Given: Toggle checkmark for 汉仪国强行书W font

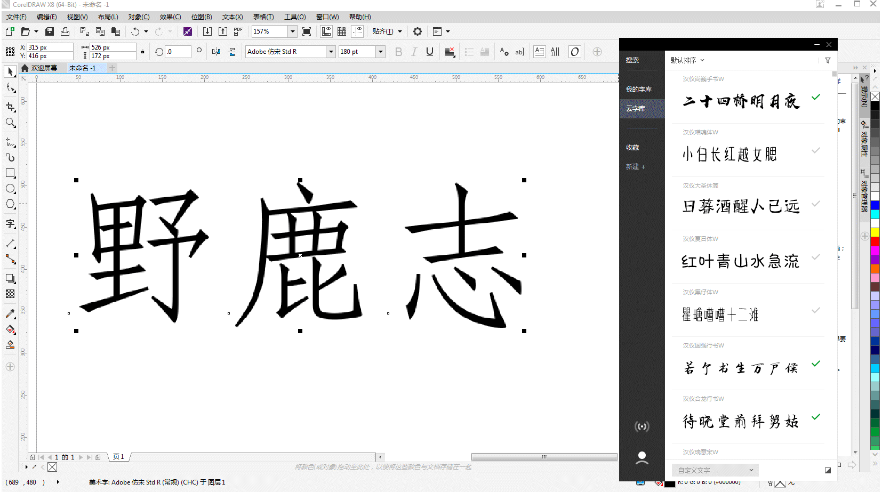Looking at the screenshot, I should (x=816, y=364).
